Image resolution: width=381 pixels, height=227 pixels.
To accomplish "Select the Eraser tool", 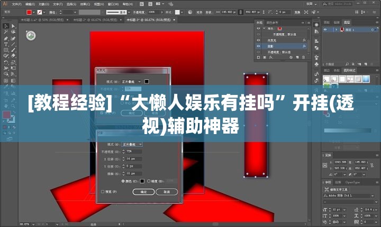I will [13, 56].
